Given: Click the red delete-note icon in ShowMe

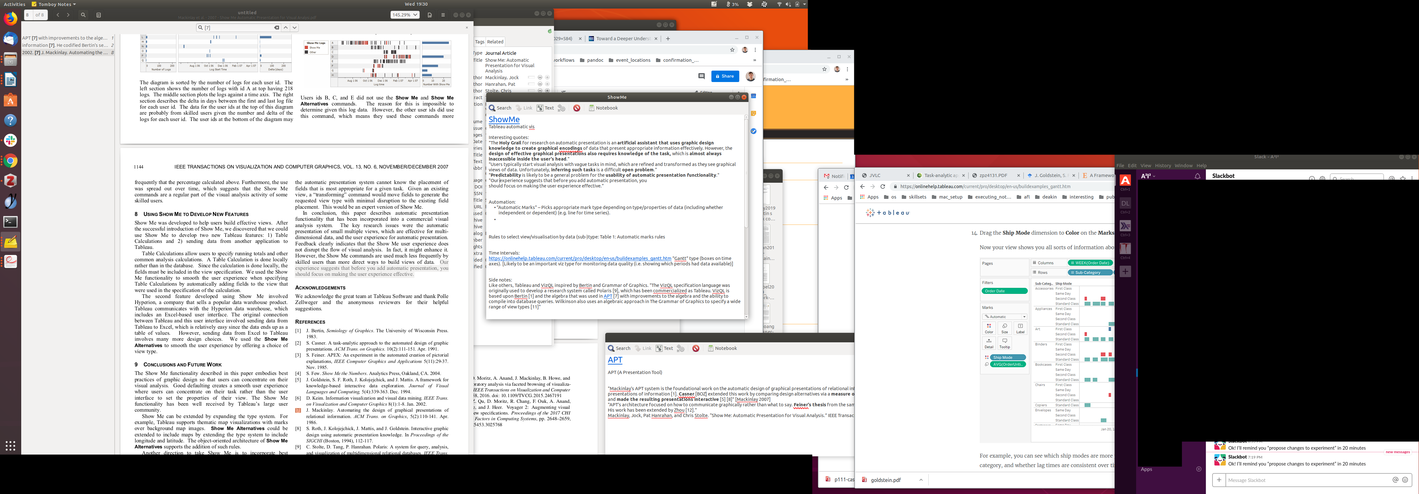Looking at the screenshot, I should [576, 108].
